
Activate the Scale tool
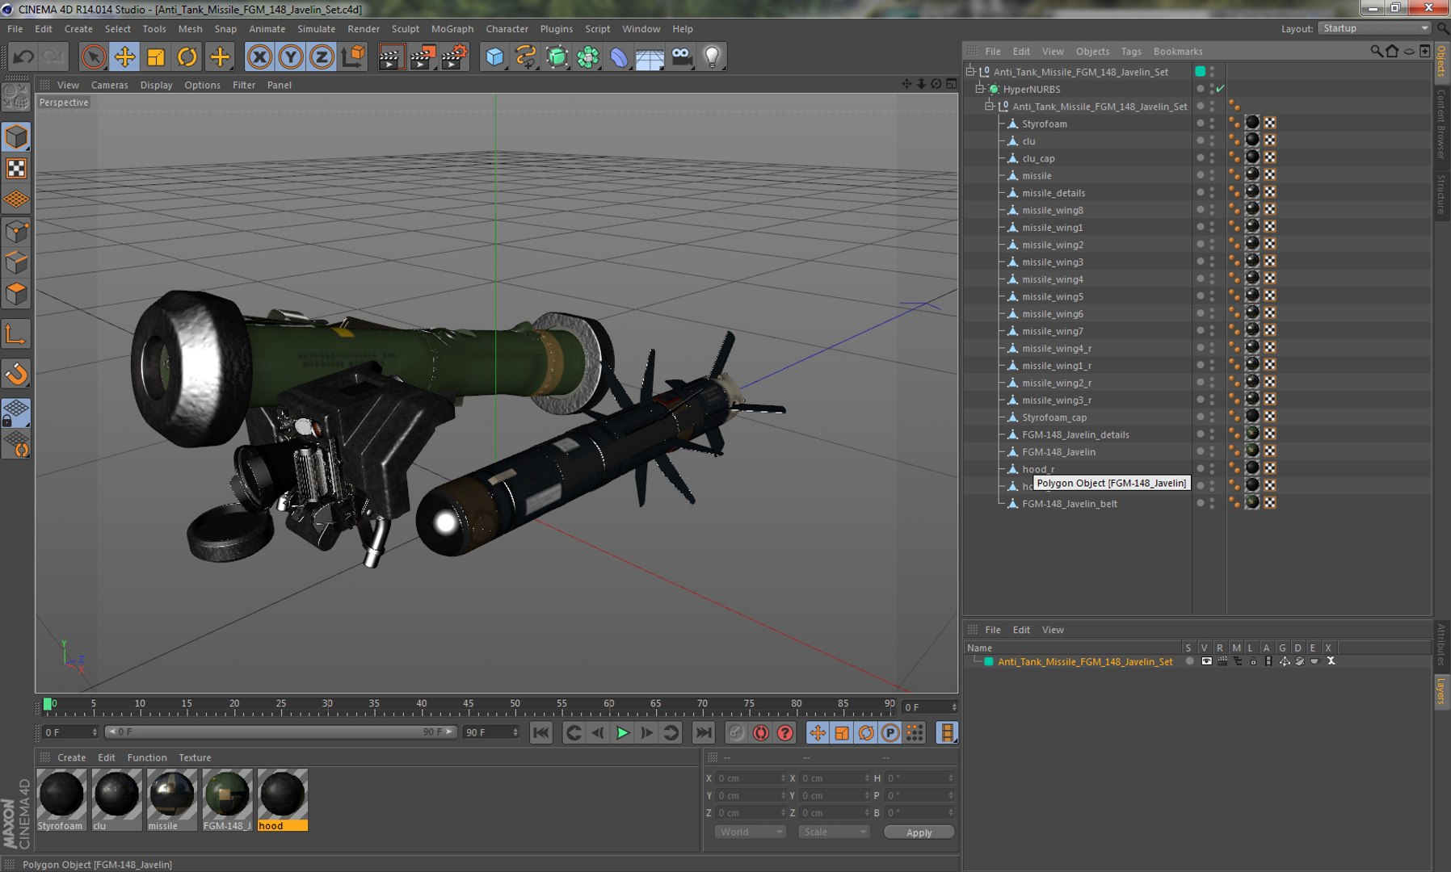point(156,57)
